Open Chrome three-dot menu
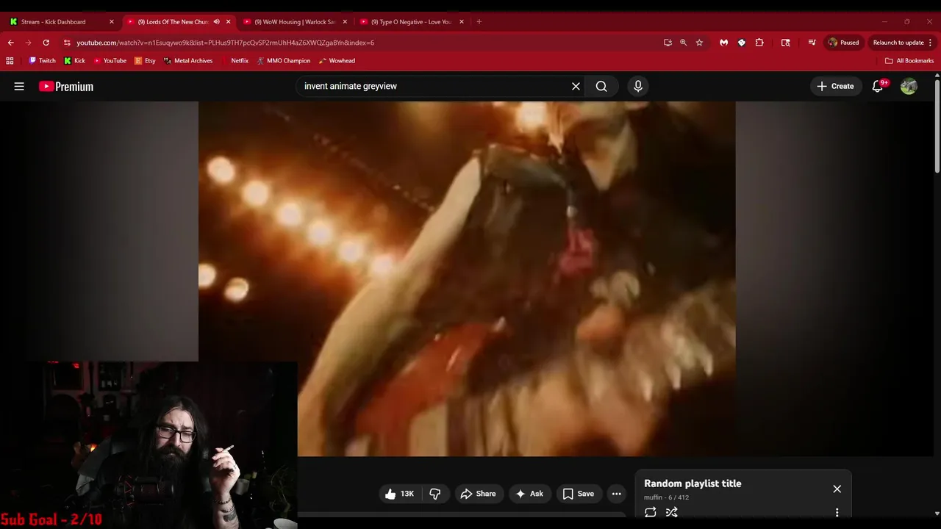This screenshot has width=941, height=529. pos(930,43)
